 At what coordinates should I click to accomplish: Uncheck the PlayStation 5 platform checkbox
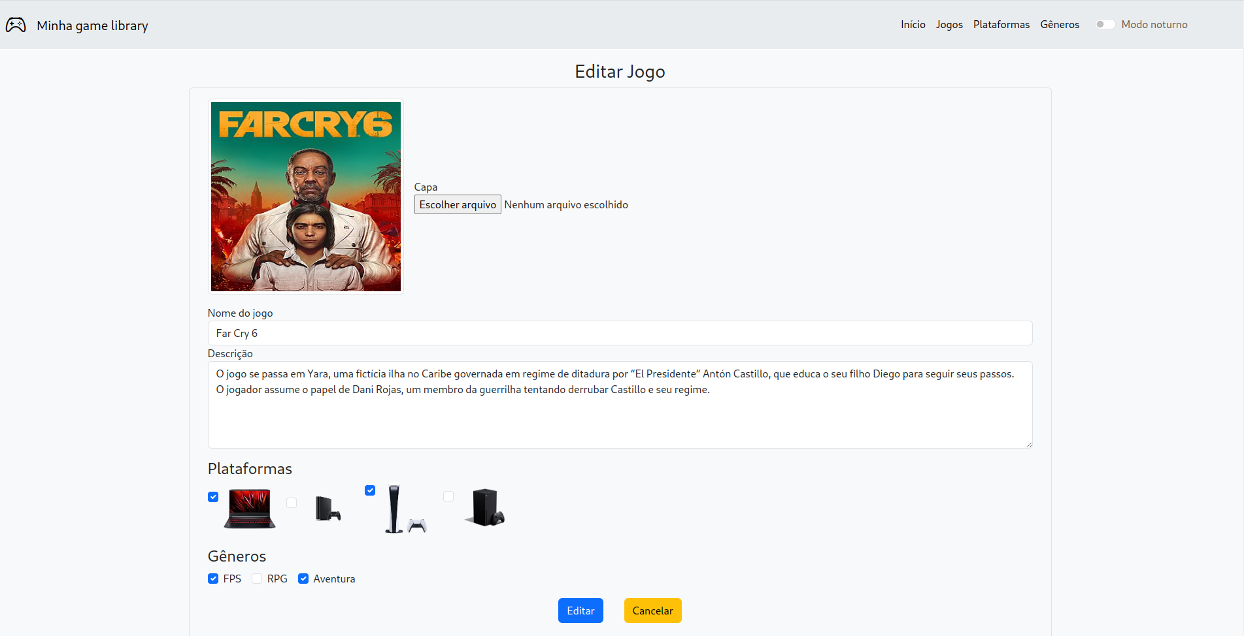370,490
